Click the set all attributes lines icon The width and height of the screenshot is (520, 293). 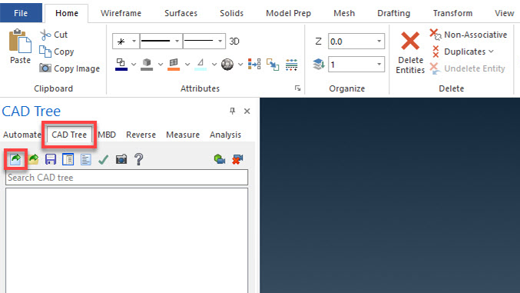pyautogui.click(x=292, y=65)
